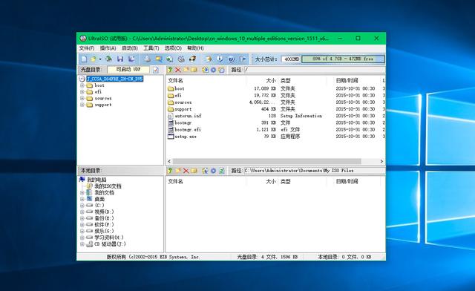
Task: Open the 启动(B) menu
Action: [x=130, y=48]
